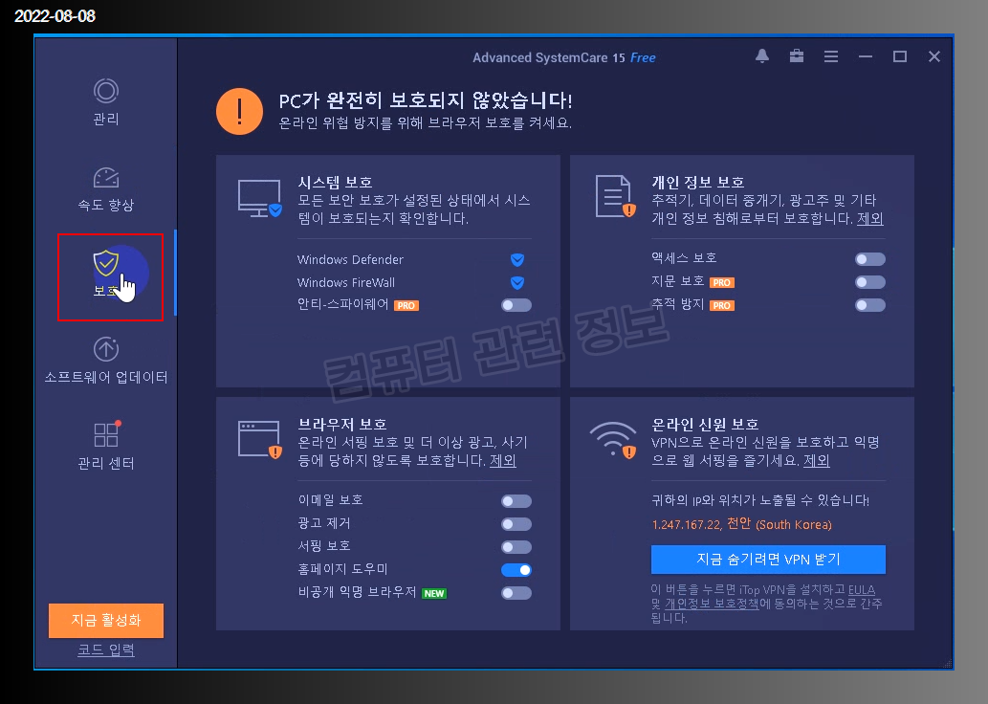
Task: Enable the 액세스 보호 switch
Action: point(870,259)
